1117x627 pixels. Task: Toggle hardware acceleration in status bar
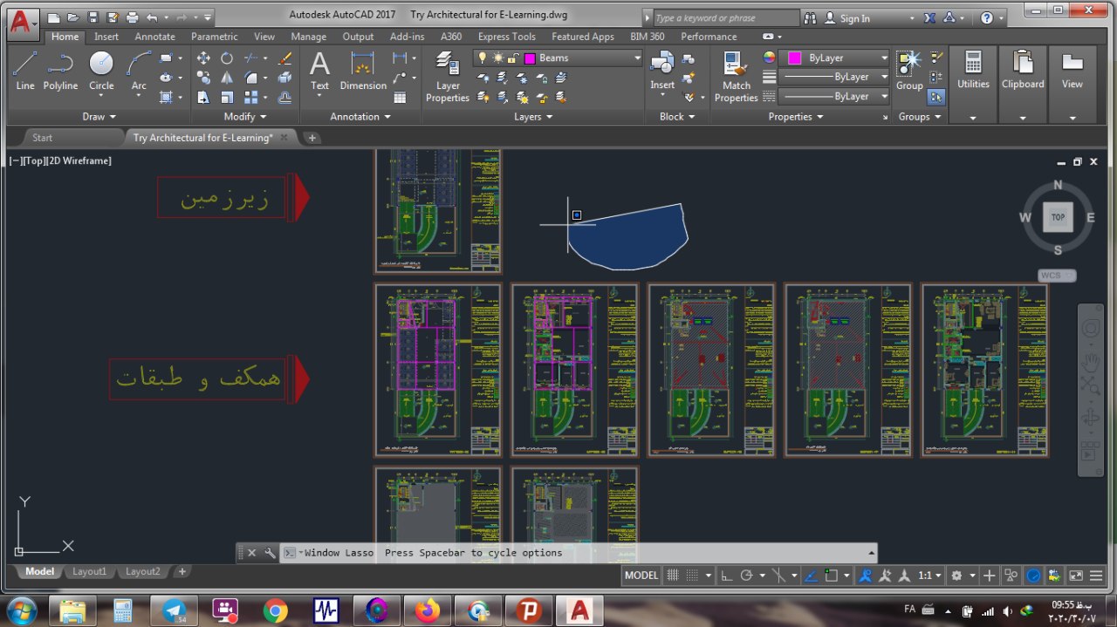(x=1033, y=576)
